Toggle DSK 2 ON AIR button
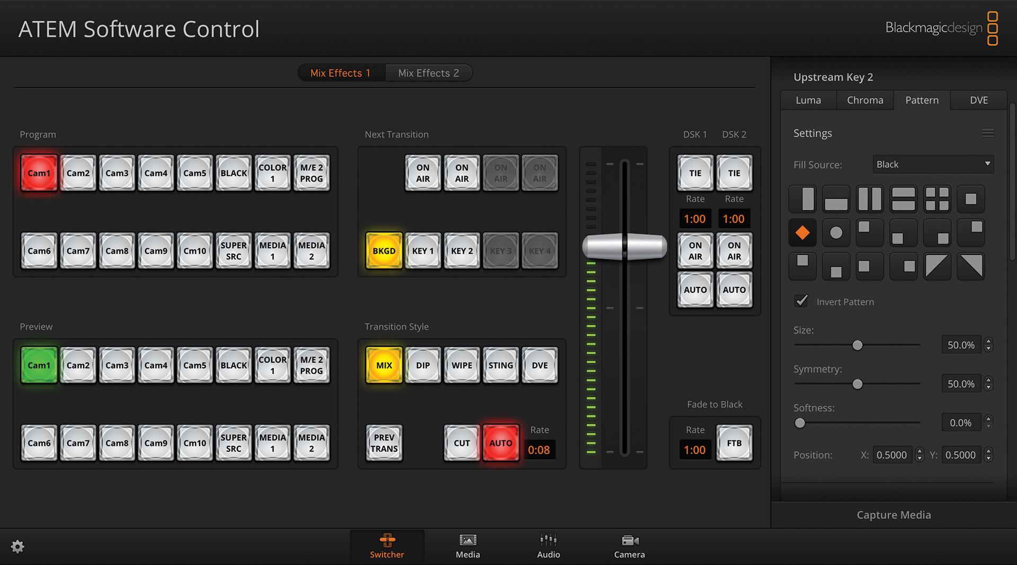The image size is (1017, 565). click(734, 250)
